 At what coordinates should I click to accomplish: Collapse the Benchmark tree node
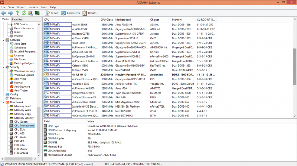(4, 102)
